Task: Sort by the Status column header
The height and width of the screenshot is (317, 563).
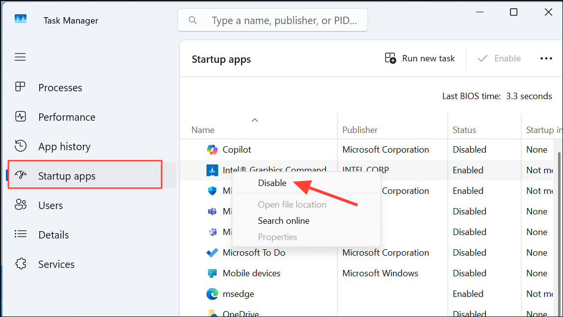Action: tap(464, 130)
